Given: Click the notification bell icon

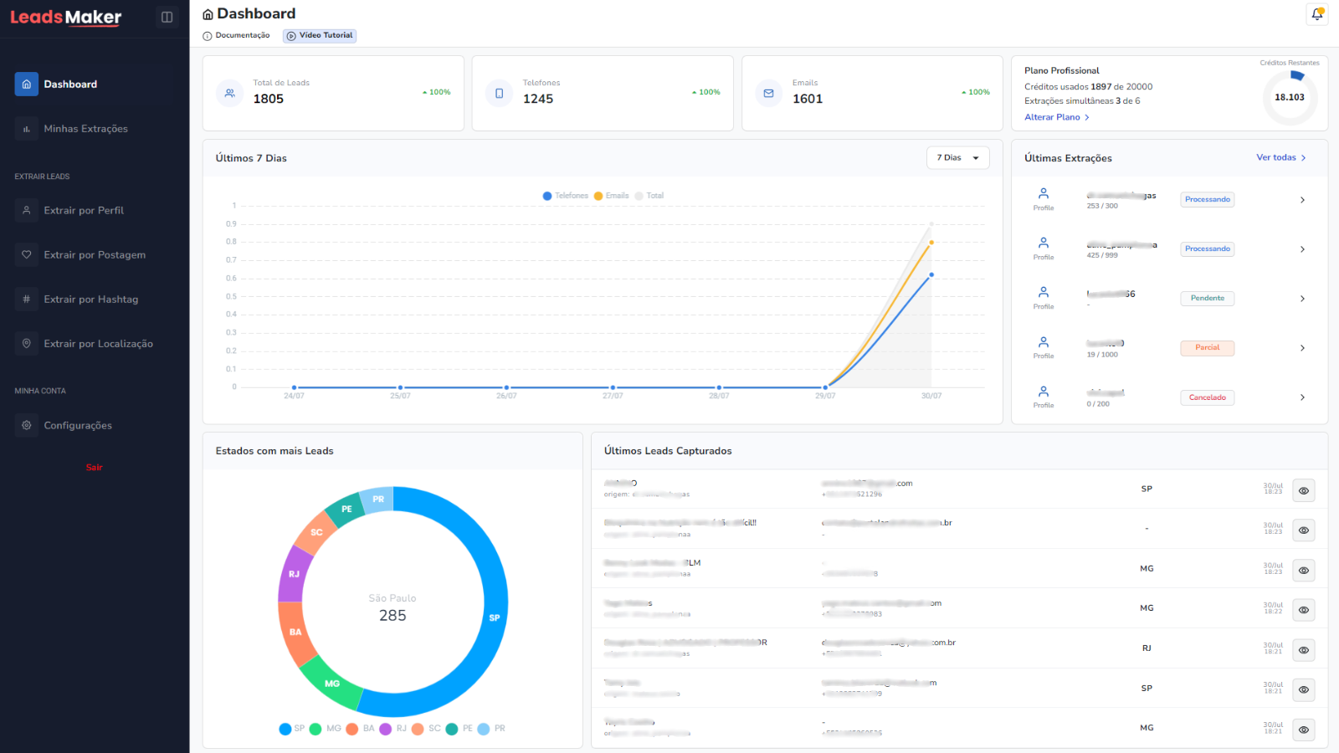Looking at the screenshot, I should point(1317,14).
